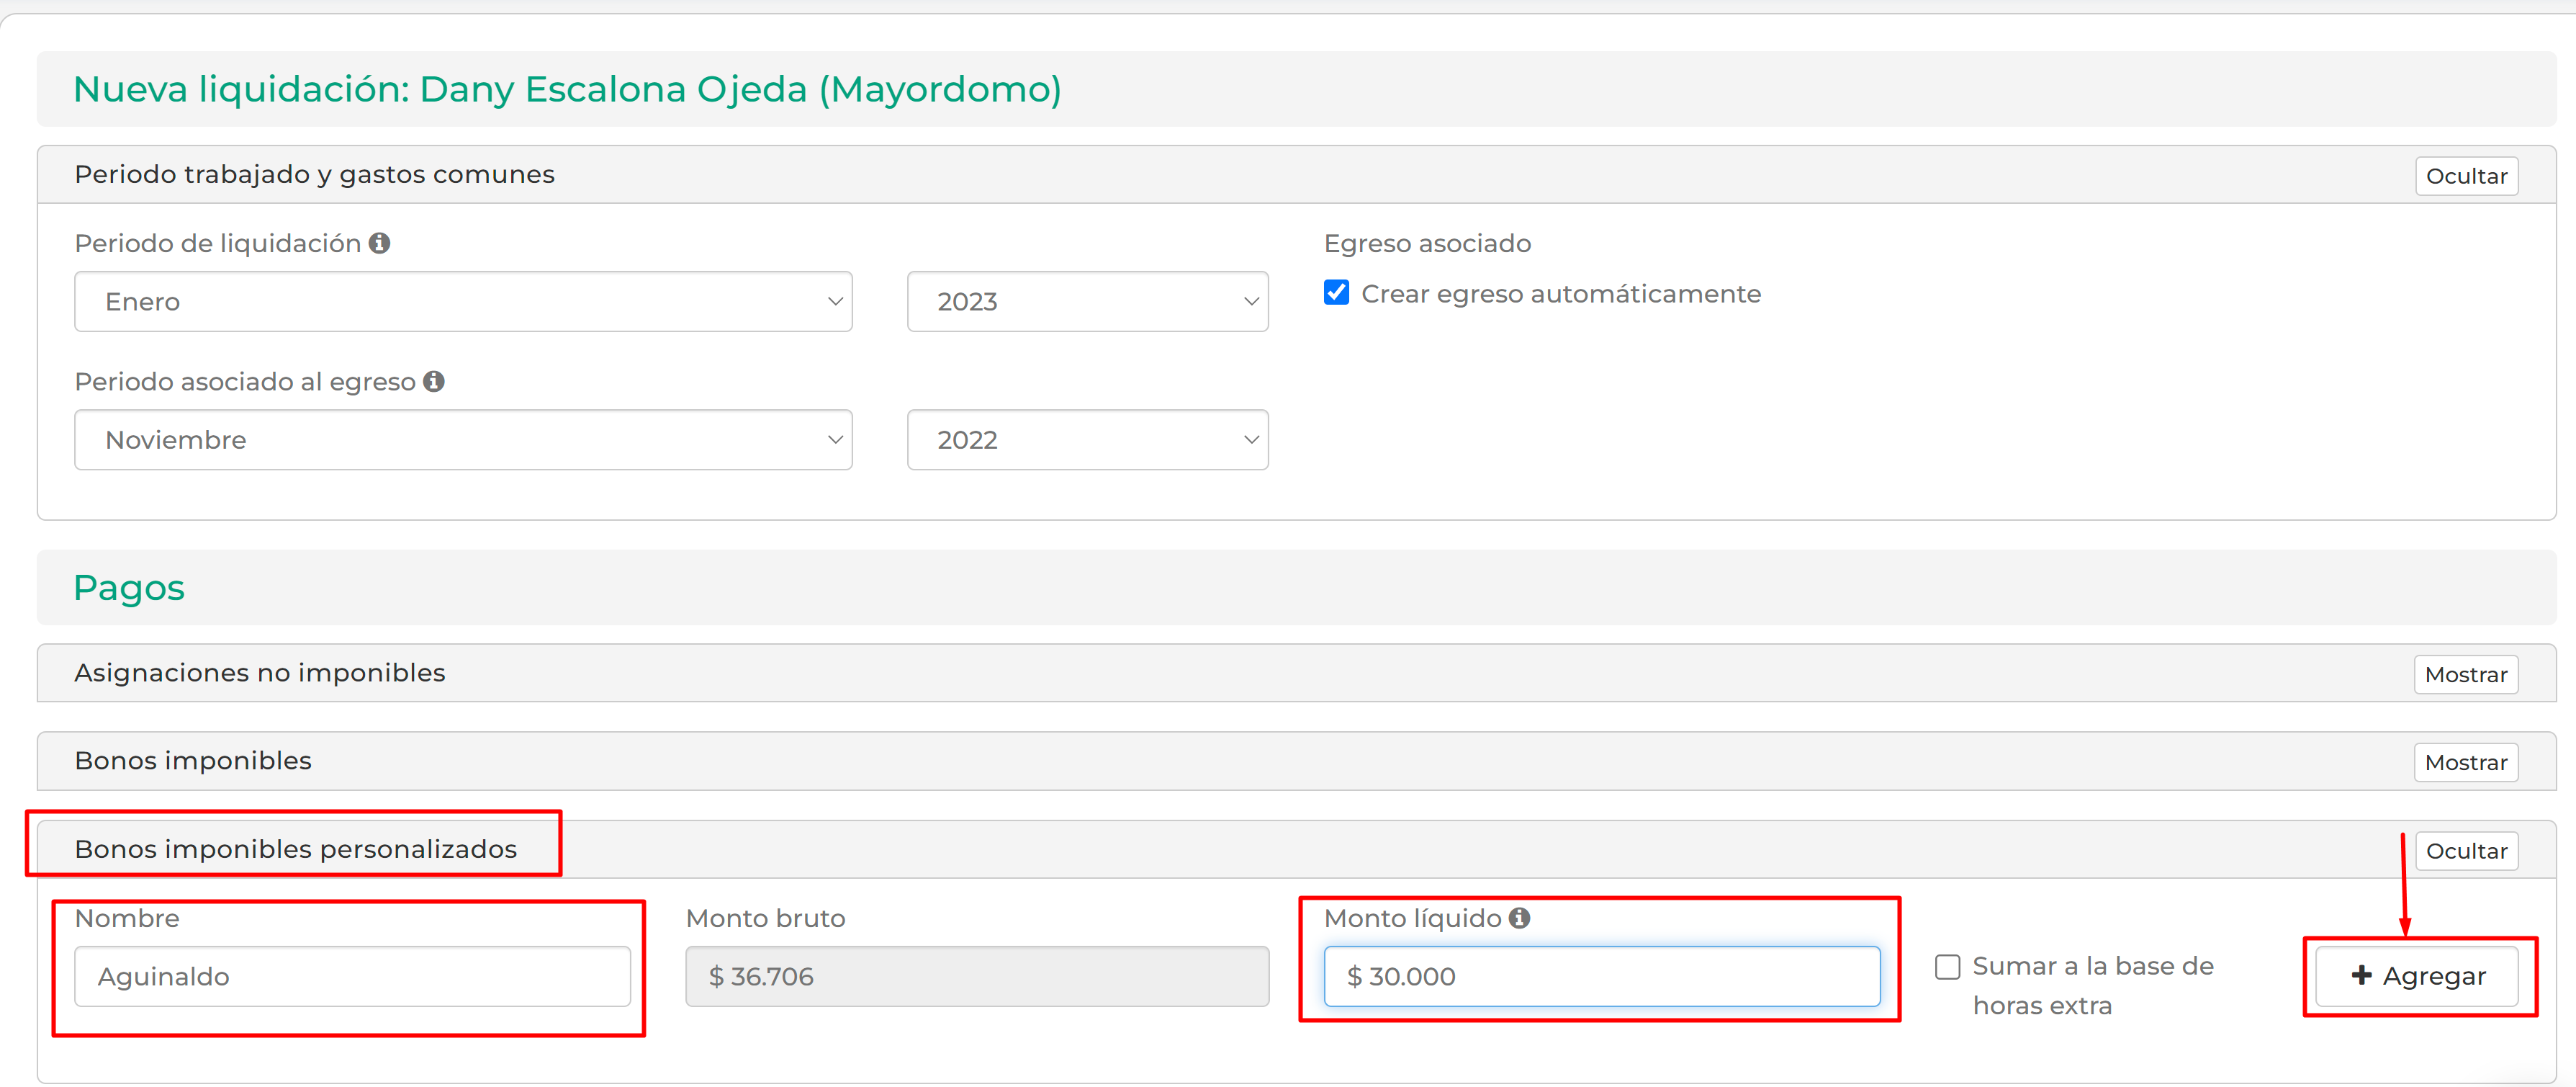Uncheck Crear egreso automáticamente checkbox
The image size is (2576, 1087).
click(x=1336, y=292)
